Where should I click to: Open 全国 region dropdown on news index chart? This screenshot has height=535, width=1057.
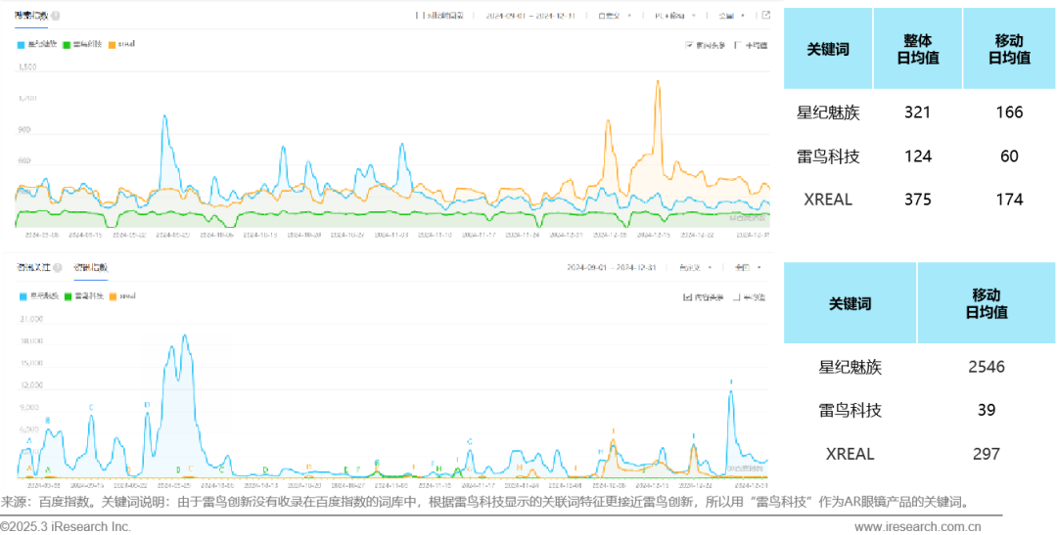749,268
